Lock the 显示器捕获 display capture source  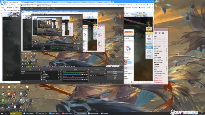pyautogui.click(x=60, y=75)
